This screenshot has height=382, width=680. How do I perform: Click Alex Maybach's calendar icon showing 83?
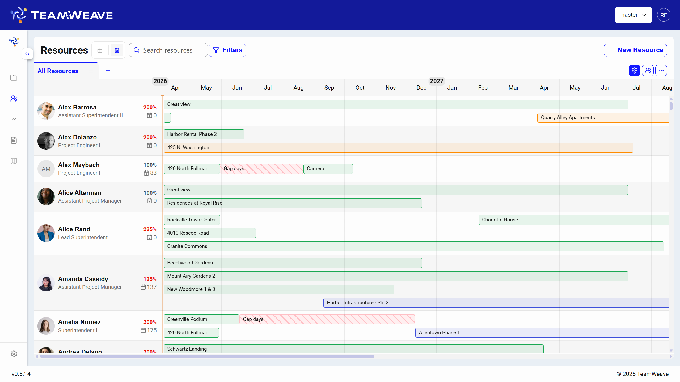[146, 173]
